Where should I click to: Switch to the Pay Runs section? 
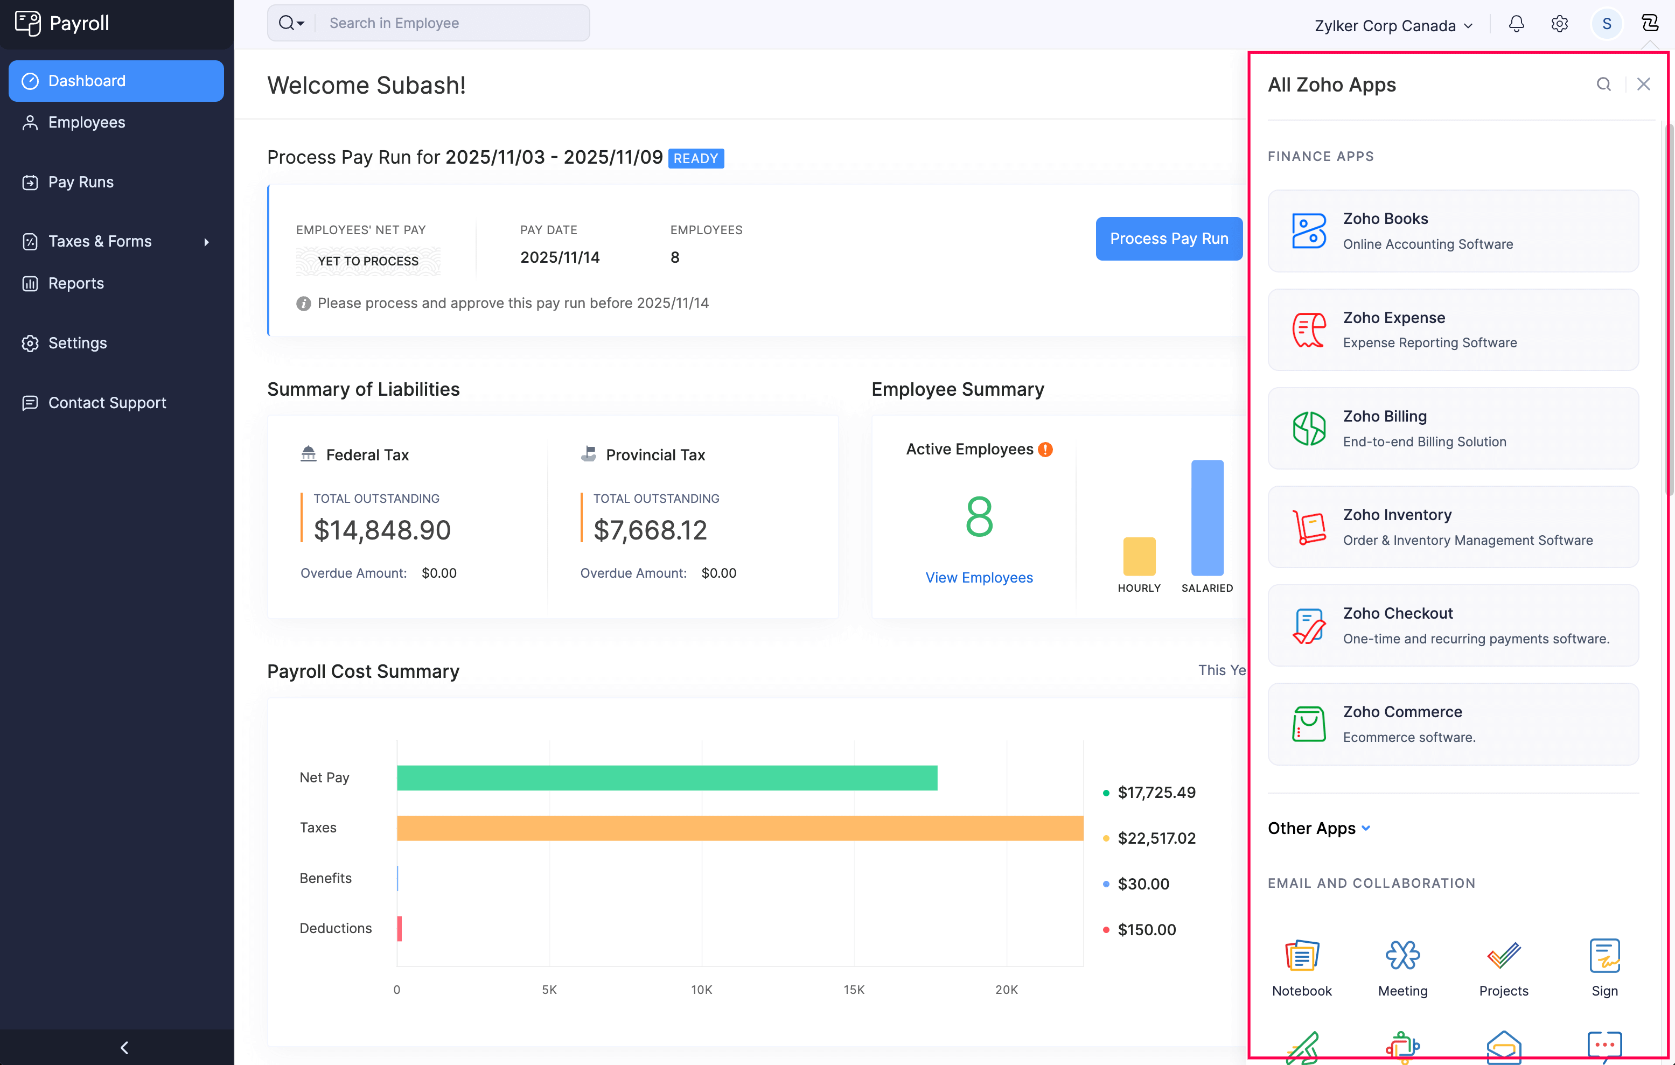(80, 181)
